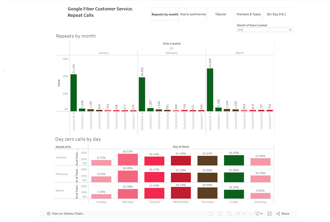Click the March column header in the top chart
This screenshot has width=330, height=222.
click(x=240, y=53)
